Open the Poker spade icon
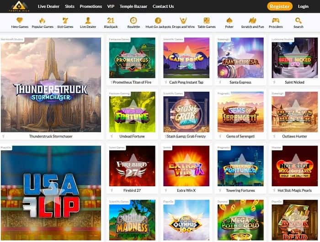 click(229, 21)
